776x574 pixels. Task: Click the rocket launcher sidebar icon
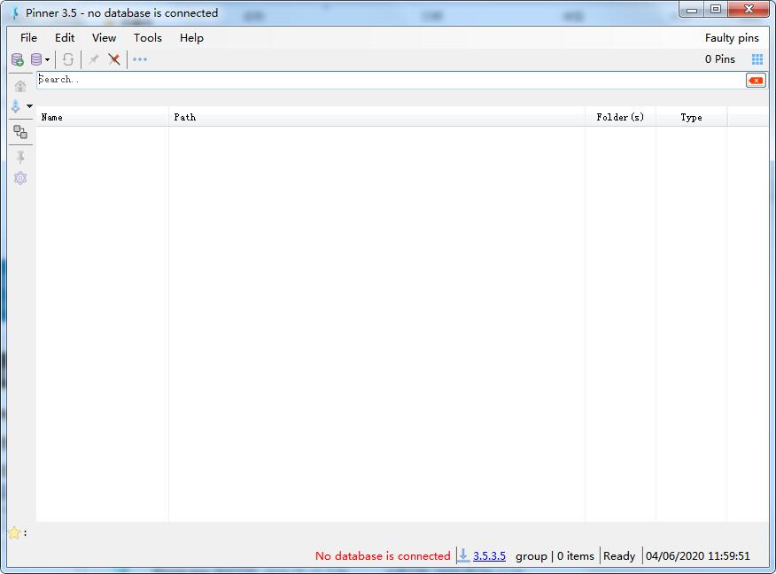[16, 106]
